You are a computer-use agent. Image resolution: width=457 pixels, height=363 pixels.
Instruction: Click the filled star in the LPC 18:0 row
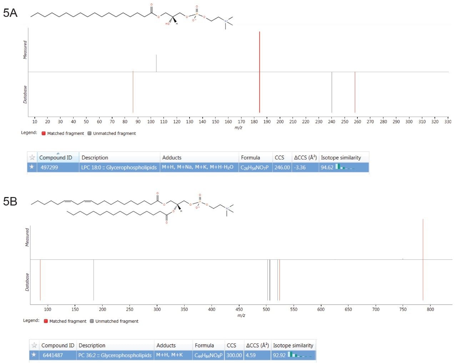click(x=32, y=167)
